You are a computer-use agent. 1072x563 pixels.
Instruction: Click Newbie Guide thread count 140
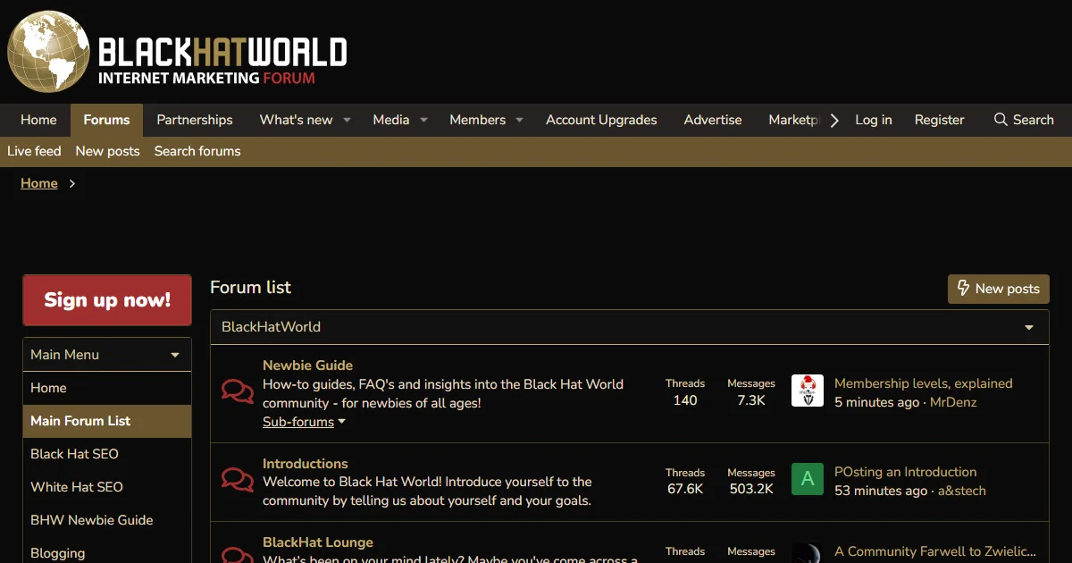[685, 400]
